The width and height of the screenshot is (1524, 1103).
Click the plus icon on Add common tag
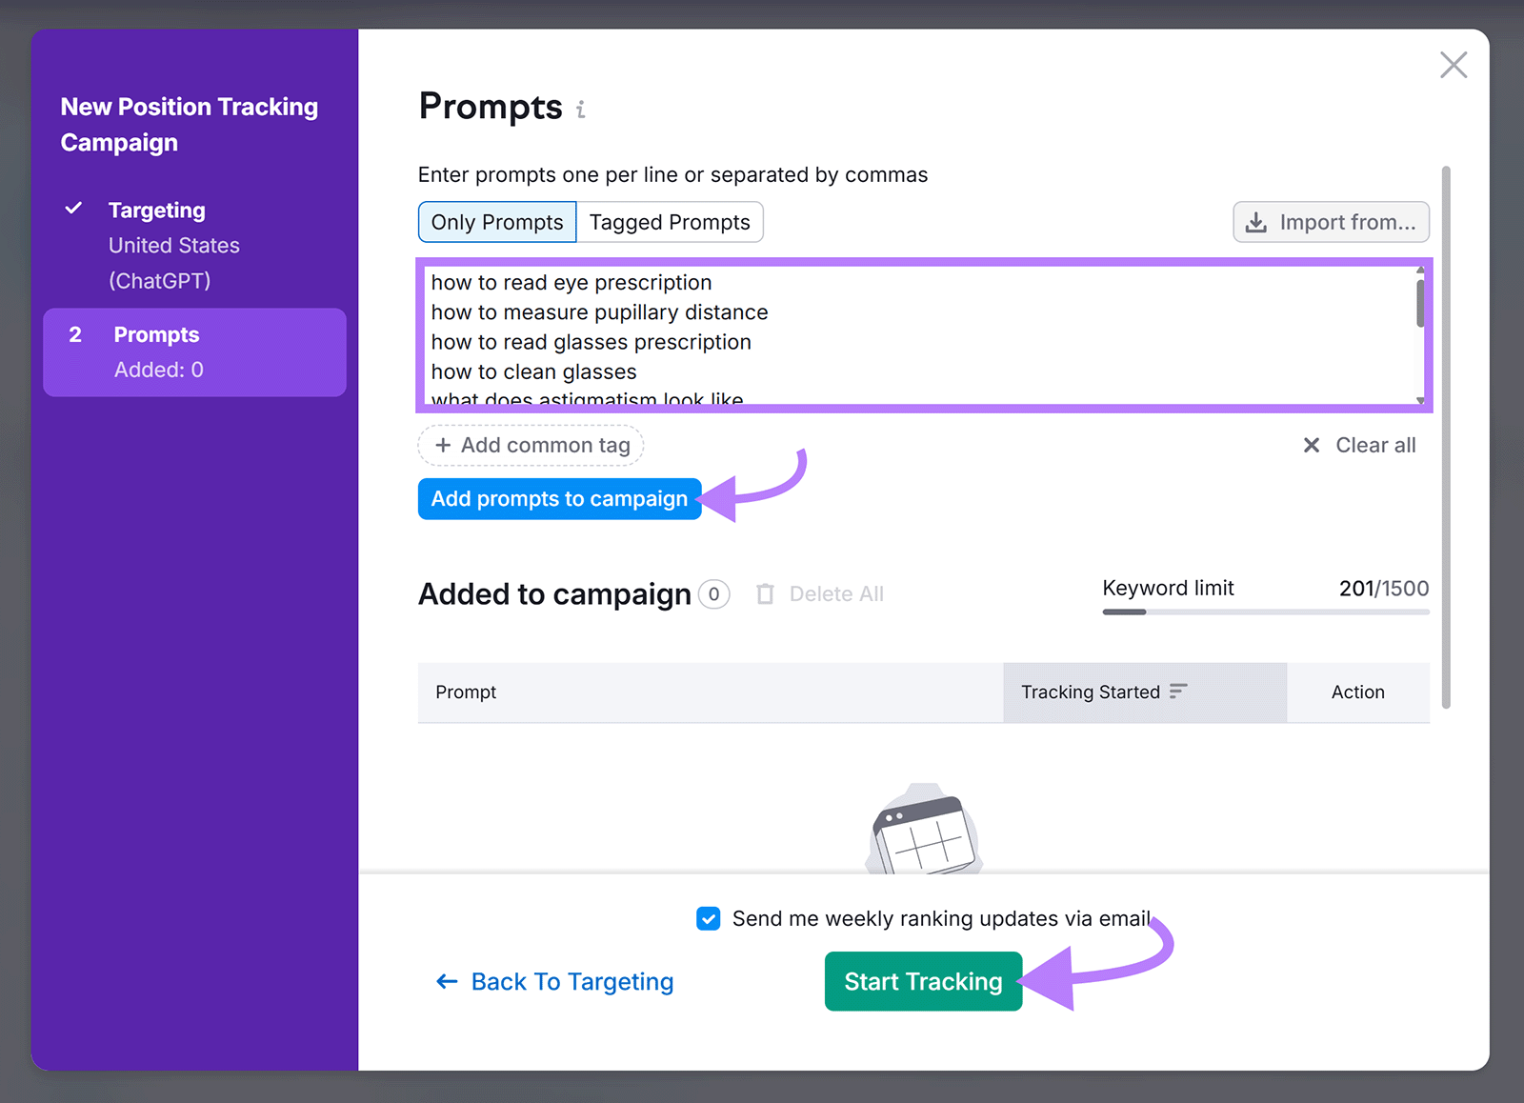tap(444, 445)
